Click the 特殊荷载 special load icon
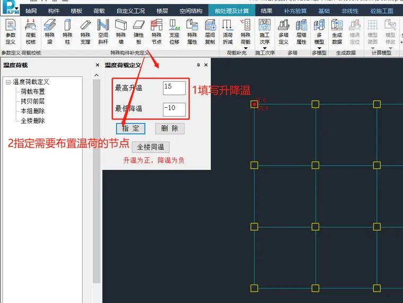Image resolution: width=403 pixels, height=303 pixels. pyautogui.click(x=246, y=32)
